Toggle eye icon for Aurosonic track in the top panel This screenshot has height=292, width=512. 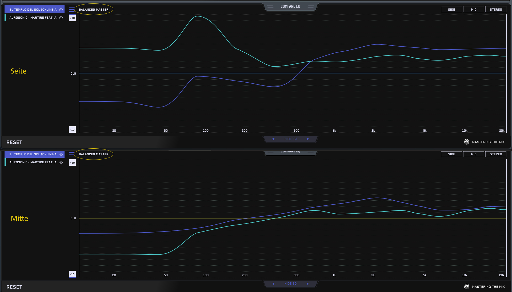tap(61, 18)
